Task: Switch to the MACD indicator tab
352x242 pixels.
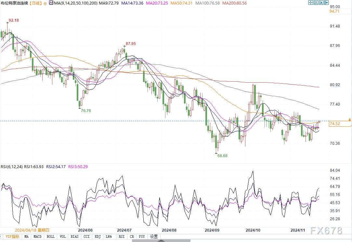Action: point(38,237)
